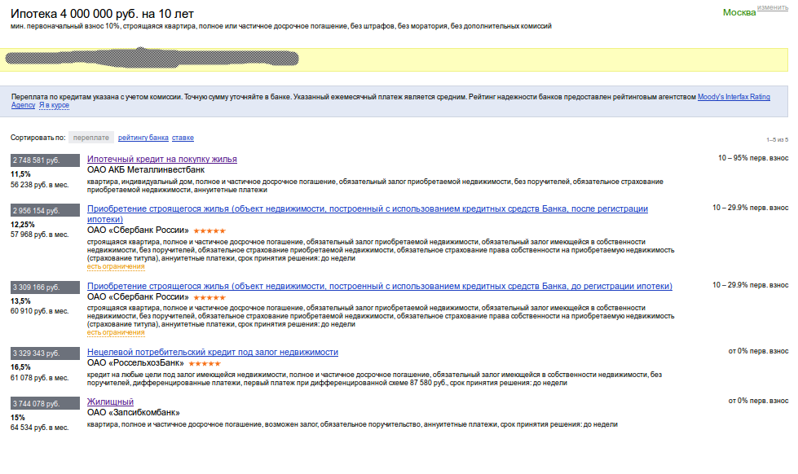The image size is (798, 474).
Task: Select interest rate 13,5%
Action: click(x=20, y=301)
